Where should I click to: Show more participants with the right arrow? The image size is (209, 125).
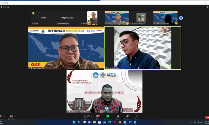181,18
